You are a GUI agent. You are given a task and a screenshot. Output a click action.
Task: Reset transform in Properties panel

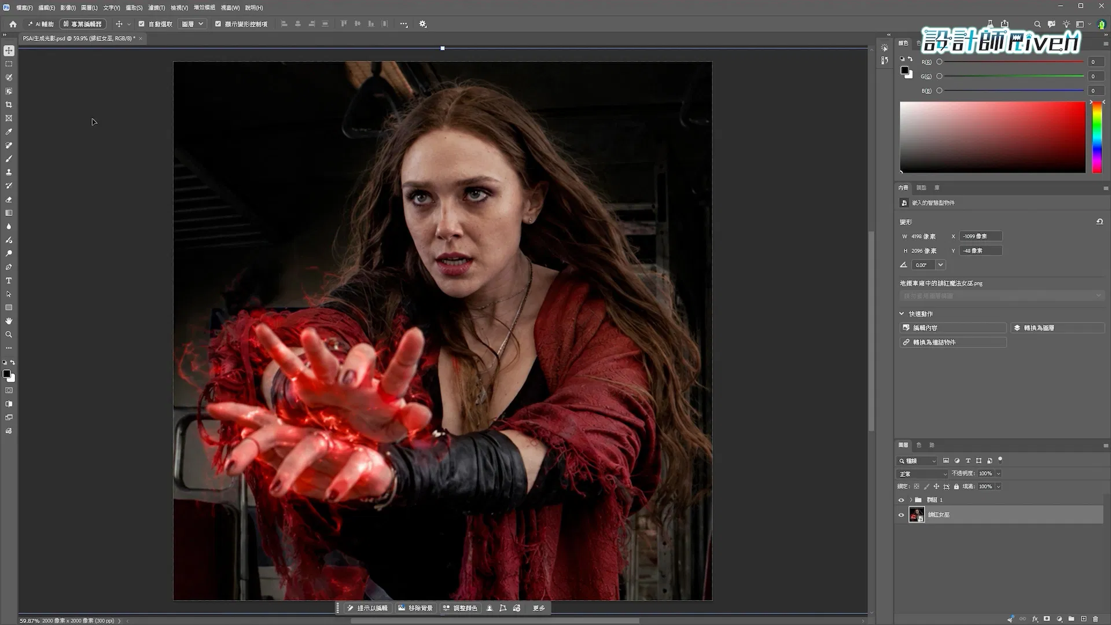[1099, 222]
